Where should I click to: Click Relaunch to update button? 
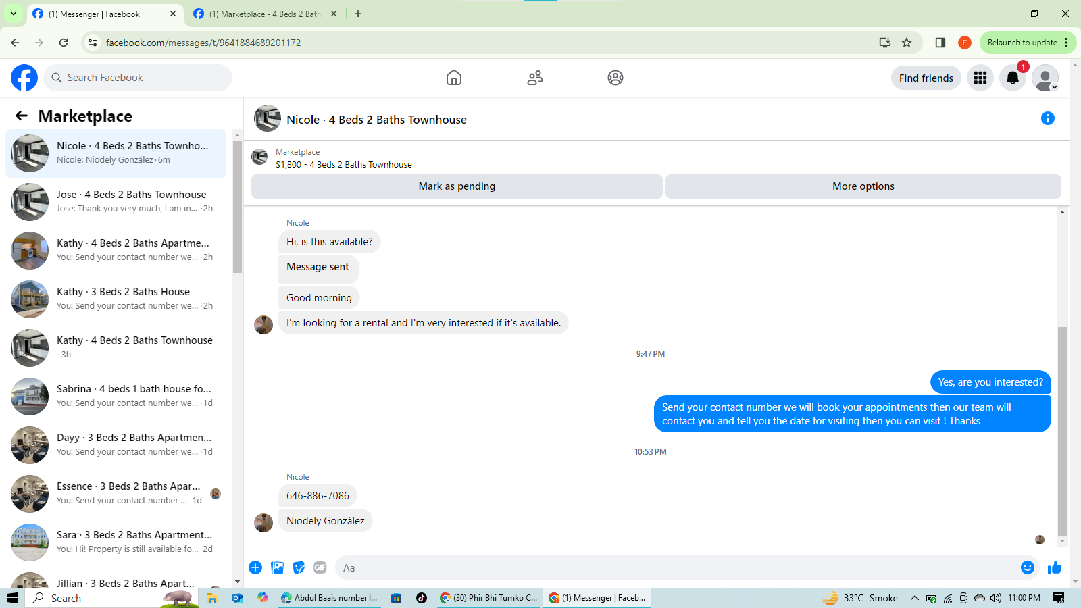coord(1022,43)
